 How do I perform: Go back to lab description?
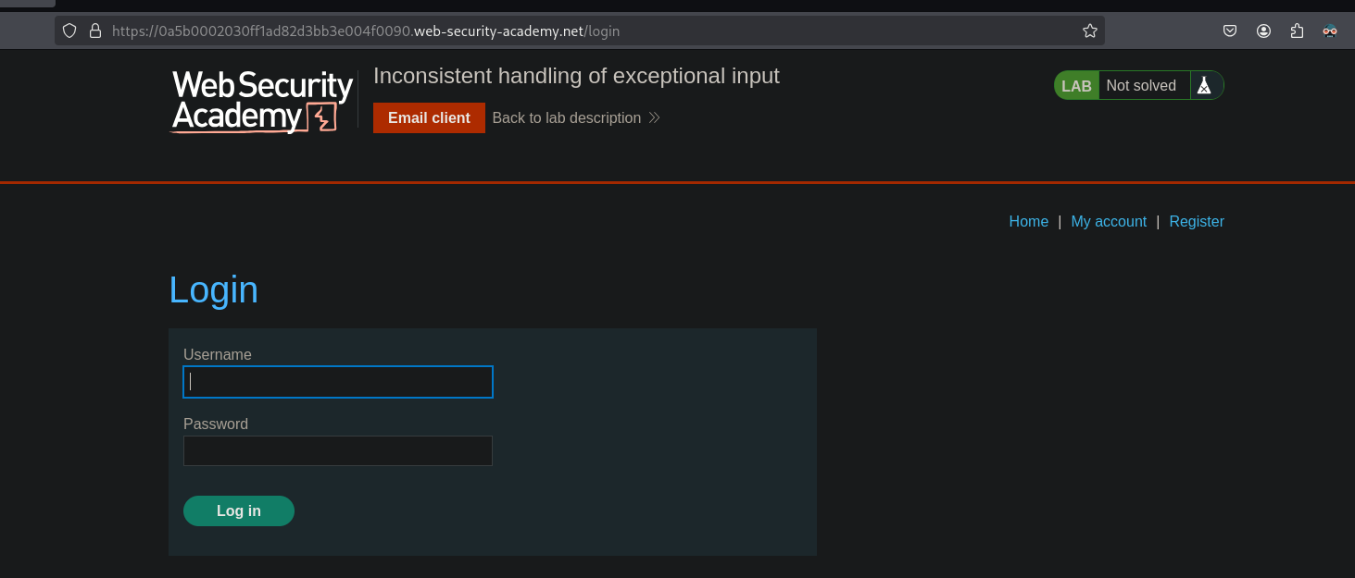pos(566,118)
